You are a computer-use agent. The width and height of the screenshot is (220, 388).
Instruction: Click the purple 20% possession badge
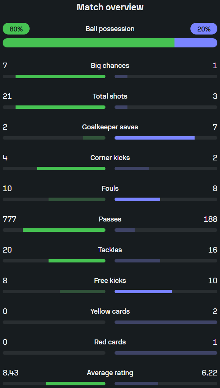pos(204,29)
